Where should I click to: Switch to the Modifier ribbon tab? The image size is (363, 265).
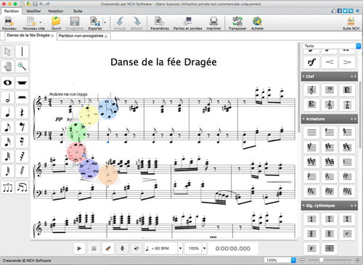pyautogui.click(x=33, y=11)
